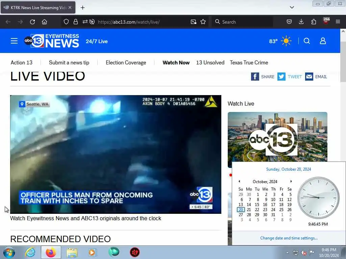Viewport: 346px width, 259px height.
Task: Open Windows Explorer folder from taskbar
Action: click(x=72, y=253)
